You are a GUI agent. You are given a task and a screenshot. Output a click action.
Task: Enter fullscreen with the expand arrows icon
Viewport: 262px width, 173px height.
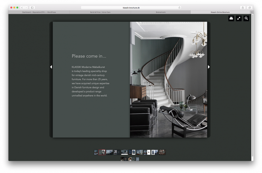[x=238, y=18]
